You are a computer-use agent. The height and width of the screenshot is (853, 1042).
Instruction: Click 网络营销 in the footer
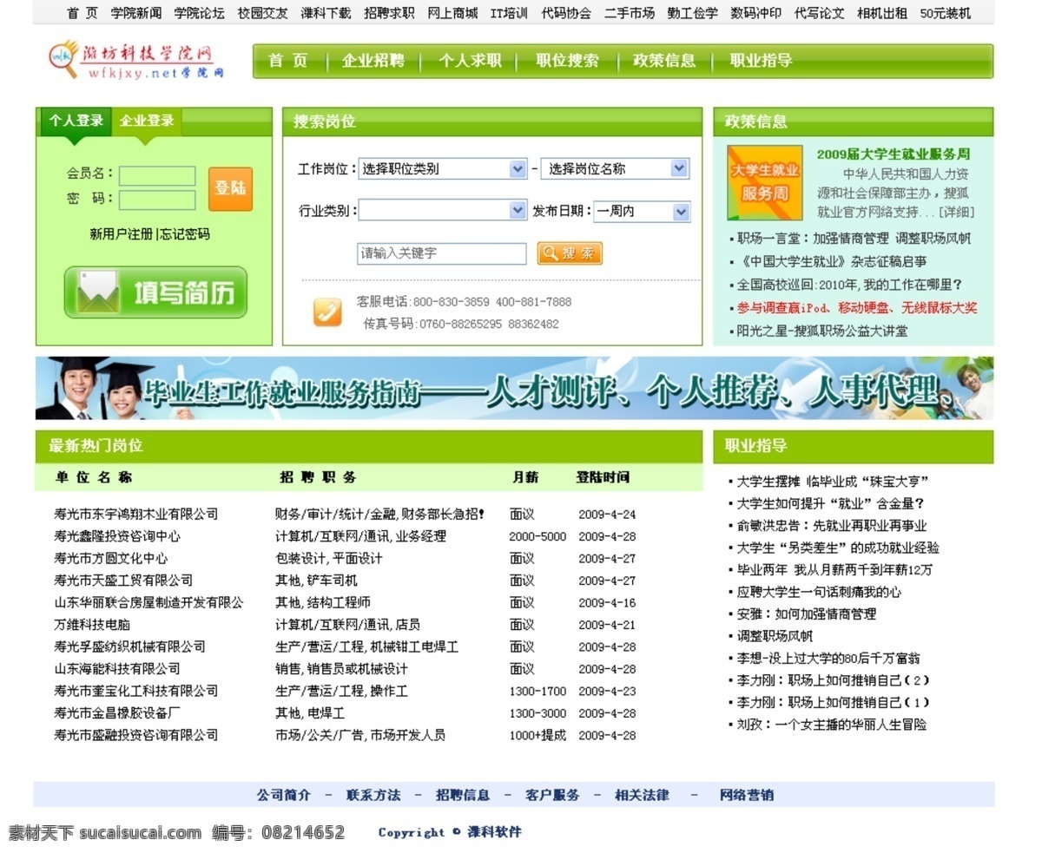click(x=747, y=795)
